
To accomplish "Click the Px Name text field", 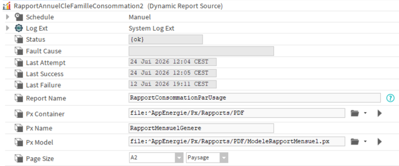I will coord(201,128).
